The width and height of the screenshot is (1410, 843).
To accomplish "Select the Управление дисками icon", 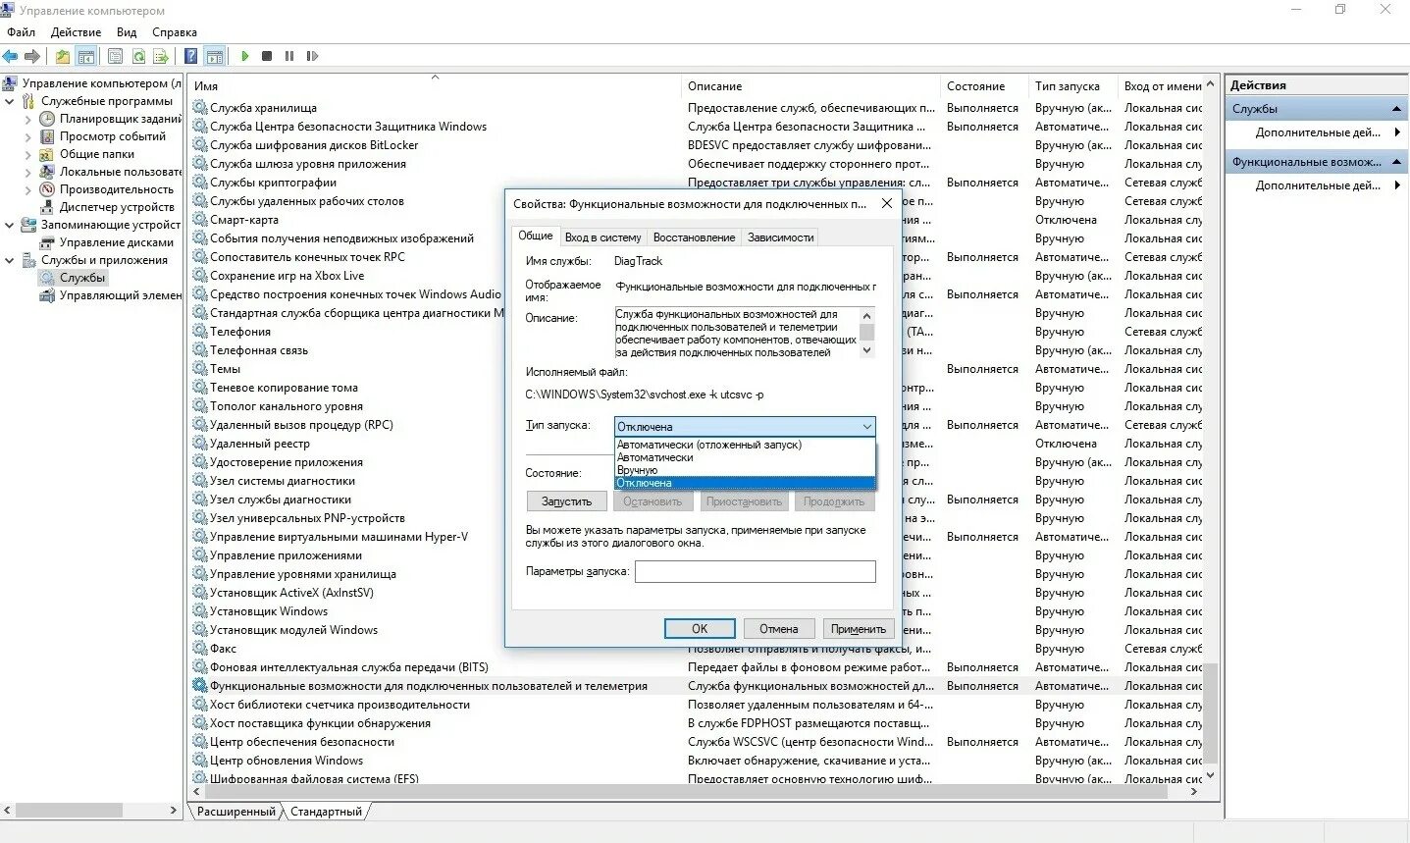I will [46, 242].
